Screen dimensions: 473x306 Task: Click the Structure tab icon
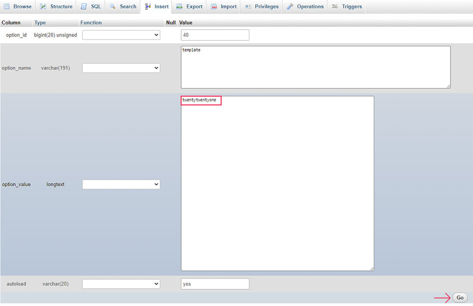(x=43, y=6)
